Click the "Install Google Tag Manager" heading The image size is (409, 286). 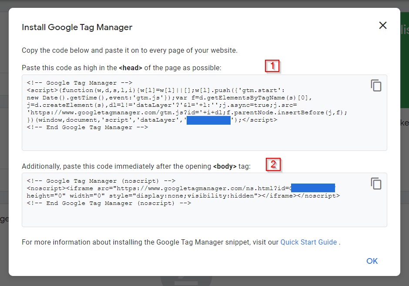tap(77, 27)
